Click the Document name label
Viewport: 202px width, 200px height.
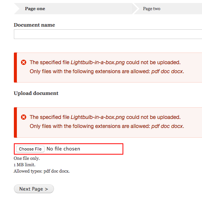34,25
